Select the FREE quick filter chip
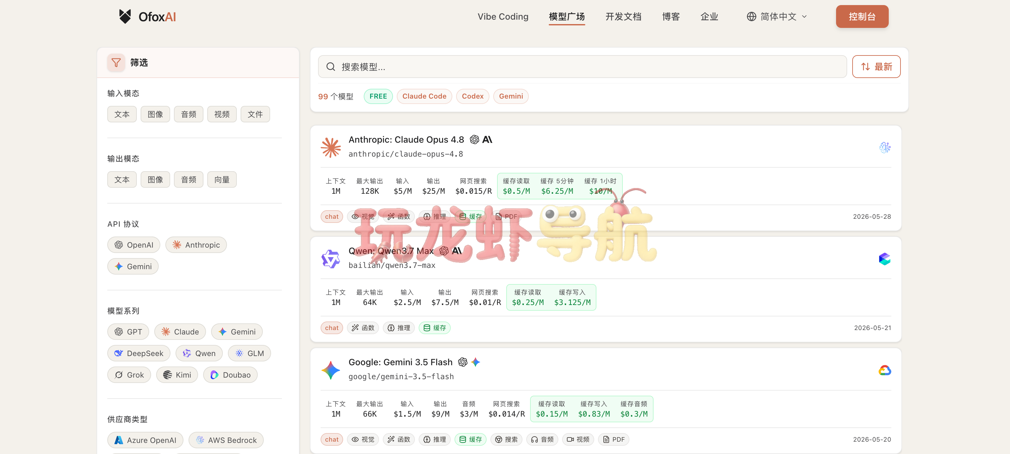 pyautogui.click(x=378, y=96)
